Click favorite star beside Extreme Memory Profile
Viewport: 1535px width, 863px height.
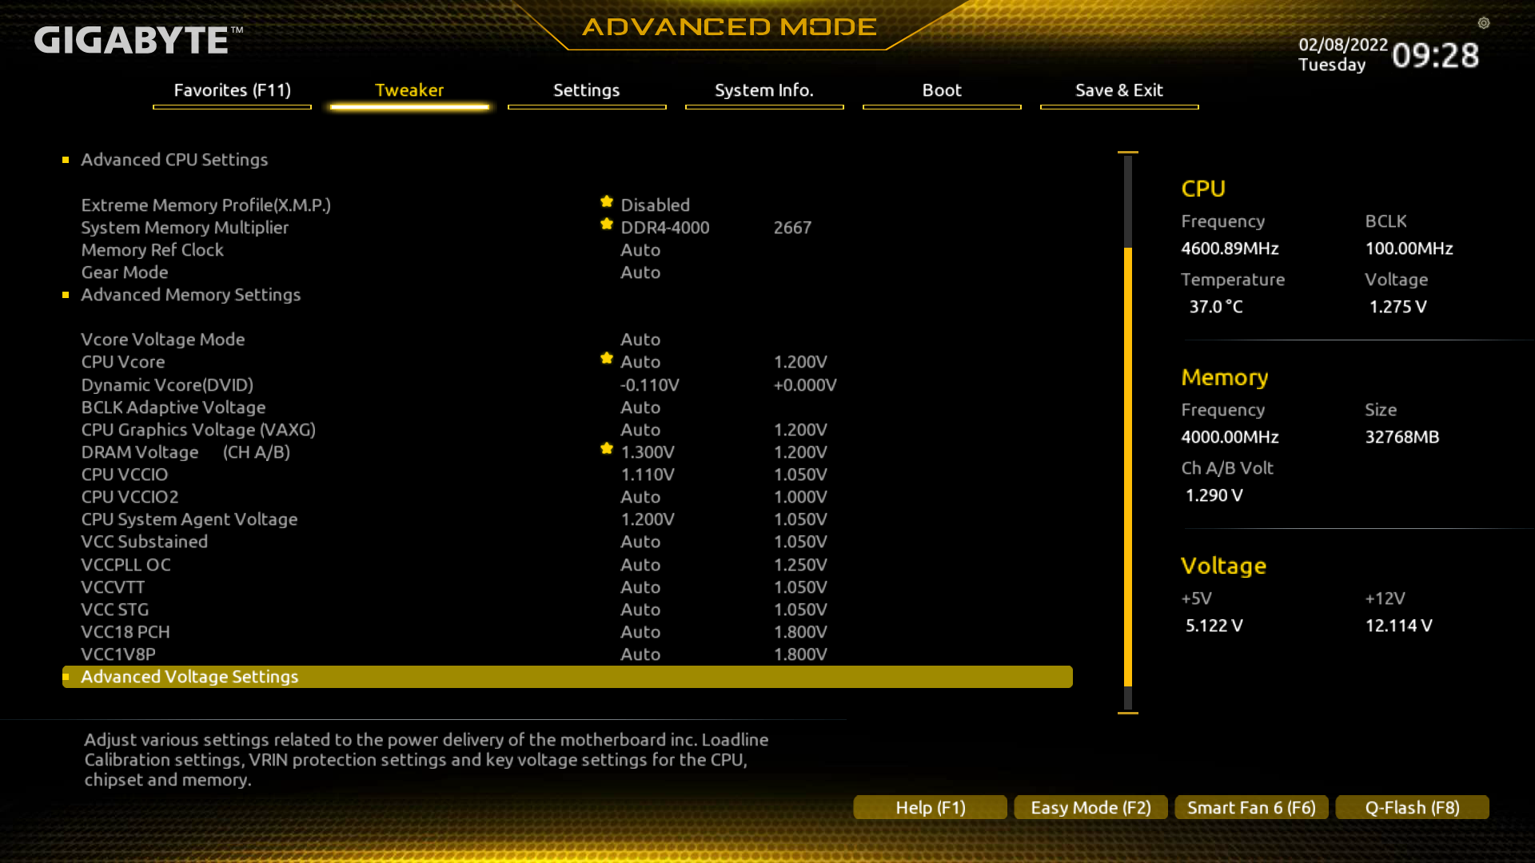pos(607,202)
